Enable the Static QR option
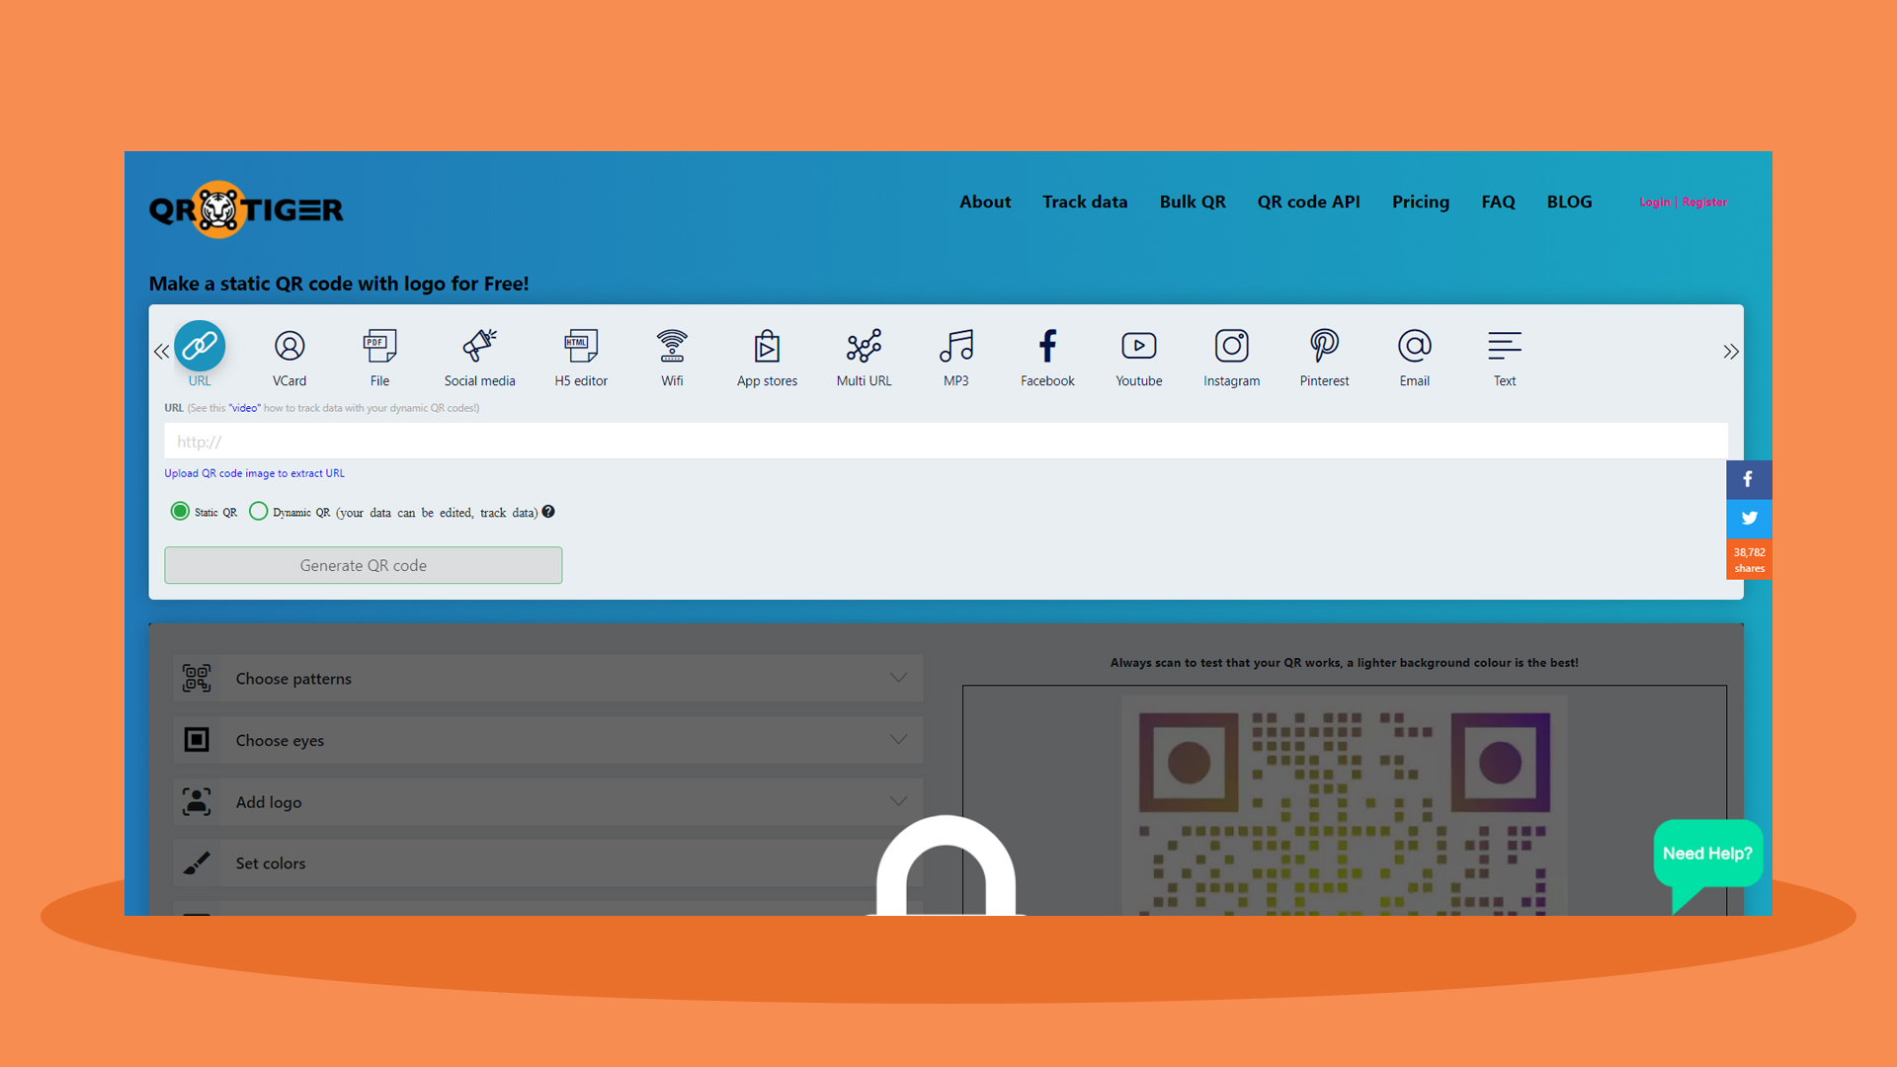Screen dimensions: 1897x1067 (180, 511)
